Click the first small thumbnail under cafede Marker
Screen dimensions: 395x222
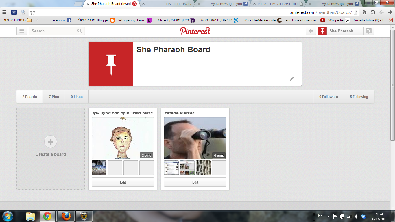pos(171,168)
